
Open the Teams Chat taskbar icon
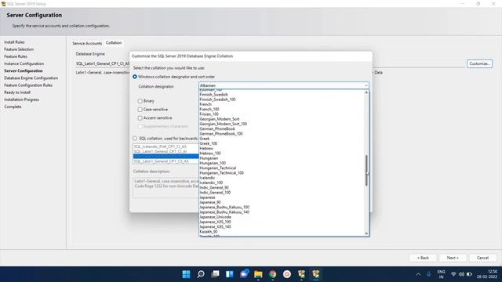click(x=244, y=274)
